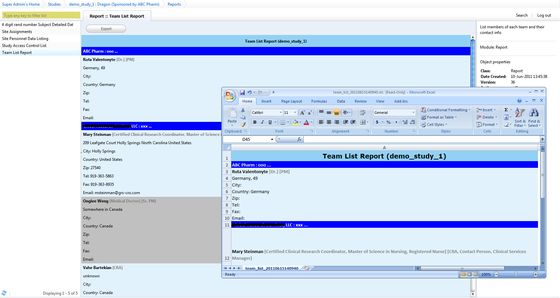Toggle Bold formatting

click(255, 122)
